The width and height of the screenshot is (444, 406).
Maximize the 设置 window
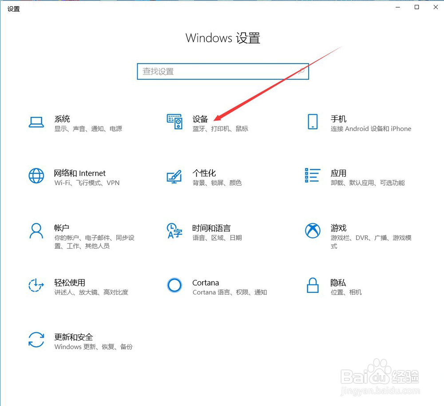(x=417, y=7)
